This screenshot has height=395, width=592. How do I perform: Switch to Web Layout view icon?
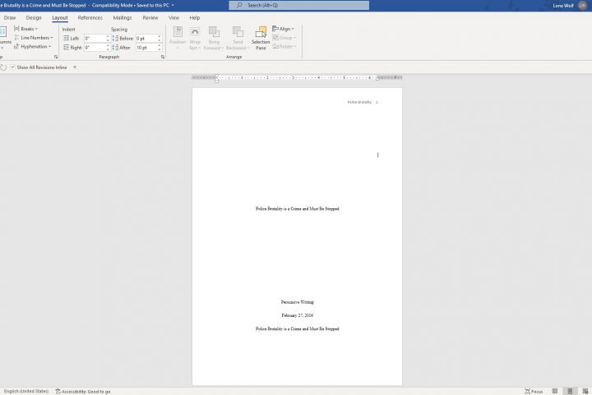585,391
